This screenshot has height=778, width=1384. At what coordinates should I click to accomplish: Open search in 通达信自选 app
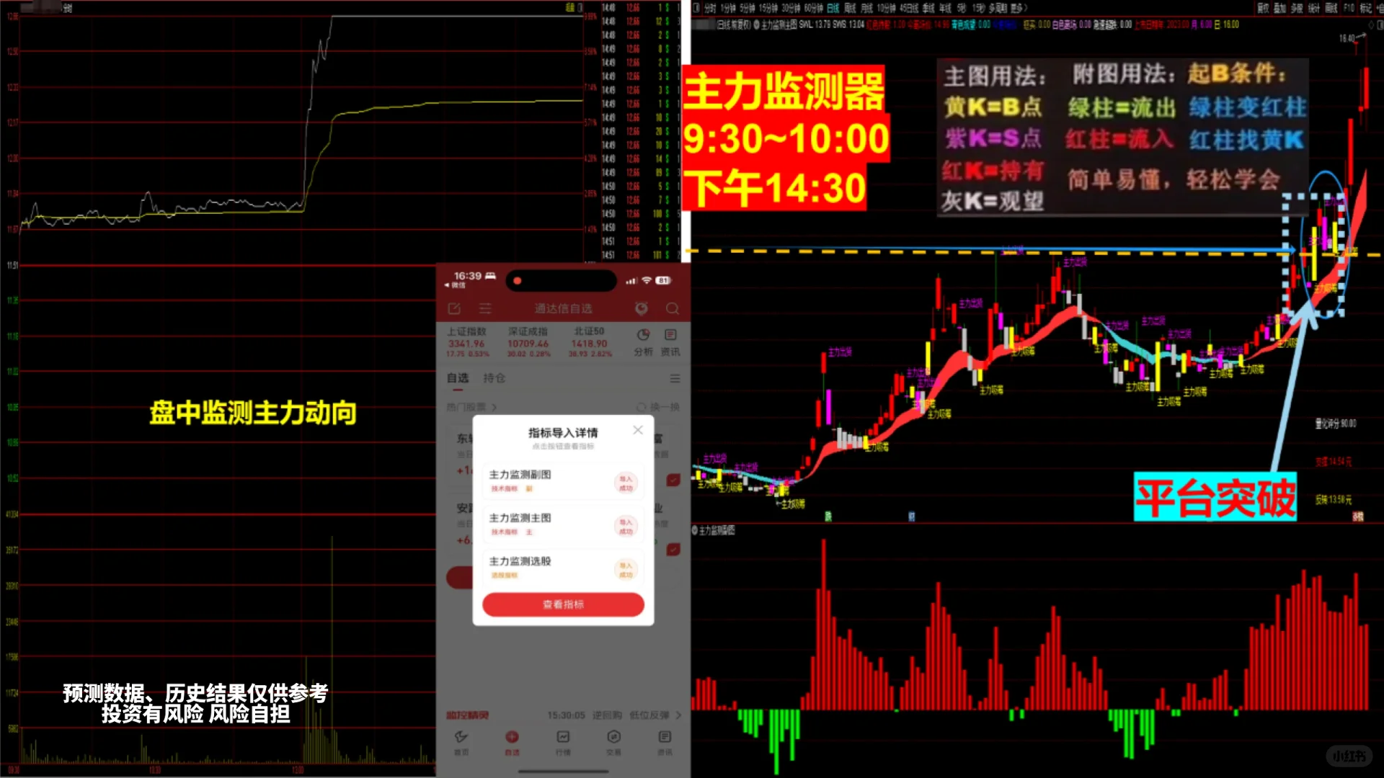tap(672, 308)
